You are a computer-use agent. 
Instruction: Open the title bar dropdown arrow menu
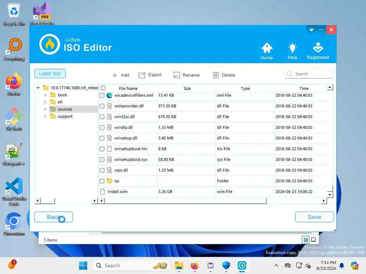point(311,30)
